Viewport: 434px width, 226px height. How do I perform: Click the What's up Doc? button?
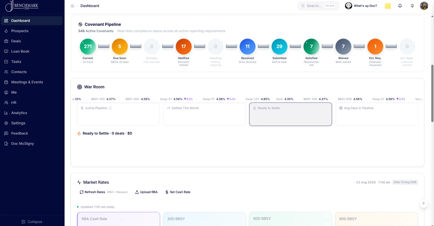click(361, 6)
